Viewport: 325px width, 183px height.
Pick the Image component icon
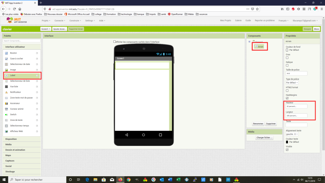[x=7, y=70]
